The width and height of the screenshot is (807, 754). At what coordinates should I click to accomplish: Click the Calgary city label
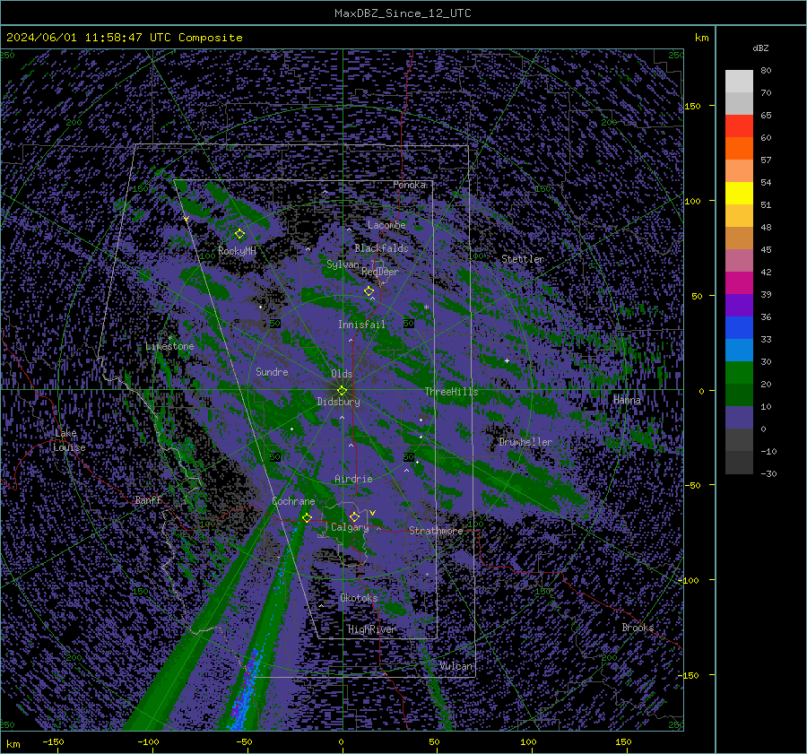[350, 527]
